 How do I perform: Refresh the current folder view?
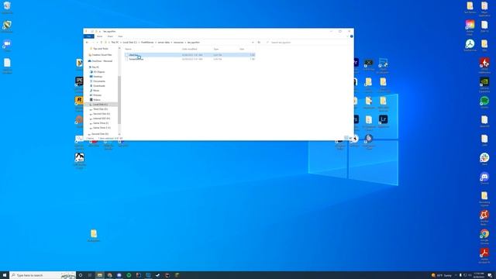coord(259,43)
